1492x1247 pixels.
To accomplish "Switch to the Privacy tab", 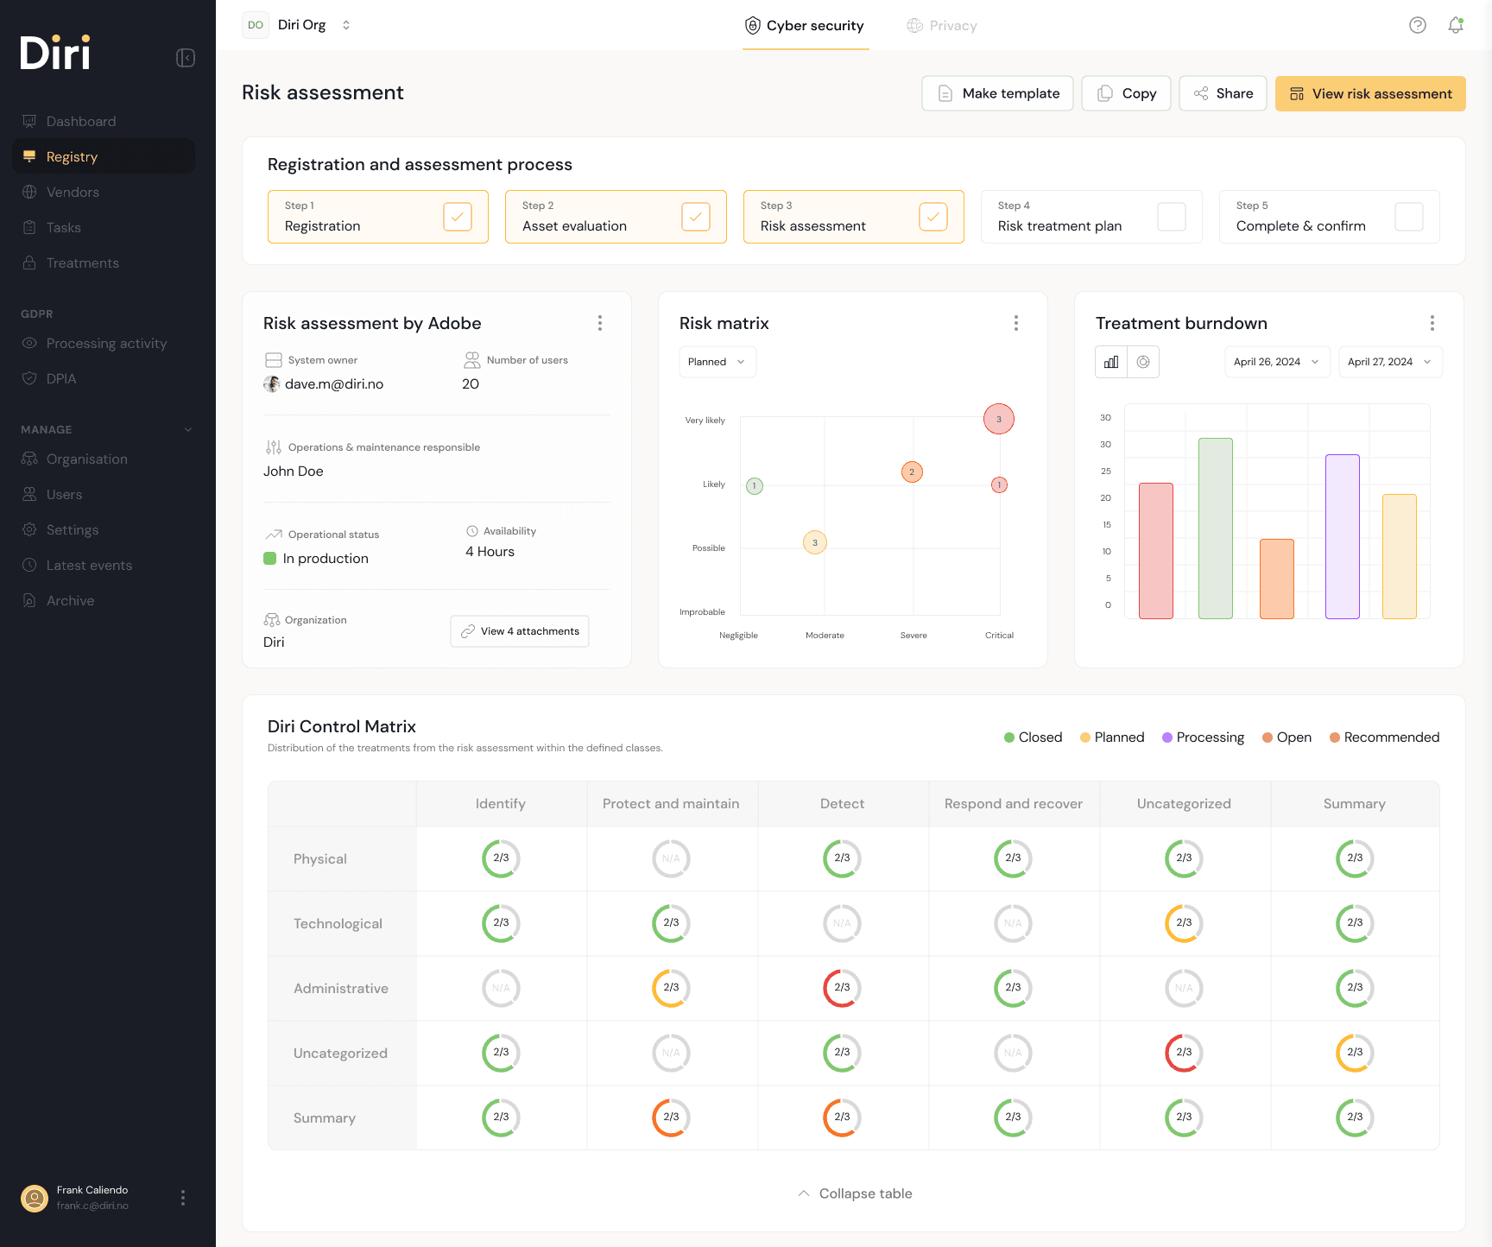I will click(x=942, y=26).
